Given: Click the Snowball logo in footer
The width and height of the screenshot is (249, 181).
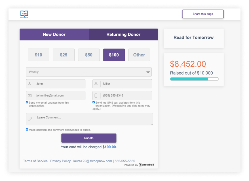Looking at the screenshot, I should coord(147,165).
